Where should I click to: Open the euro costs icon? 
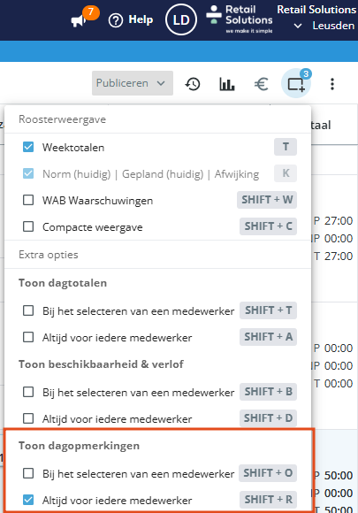[x=262, y=84]
